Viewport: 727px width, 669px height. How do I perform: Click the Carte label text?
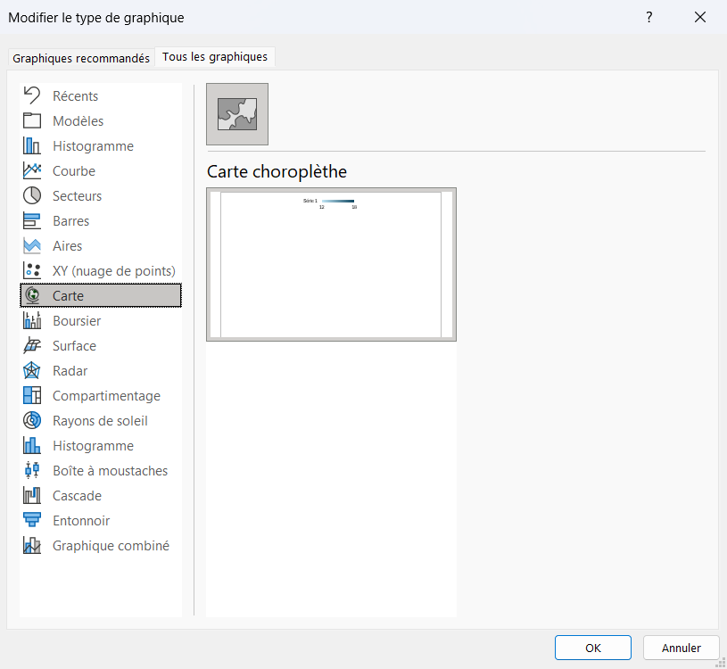pos(68,296)
